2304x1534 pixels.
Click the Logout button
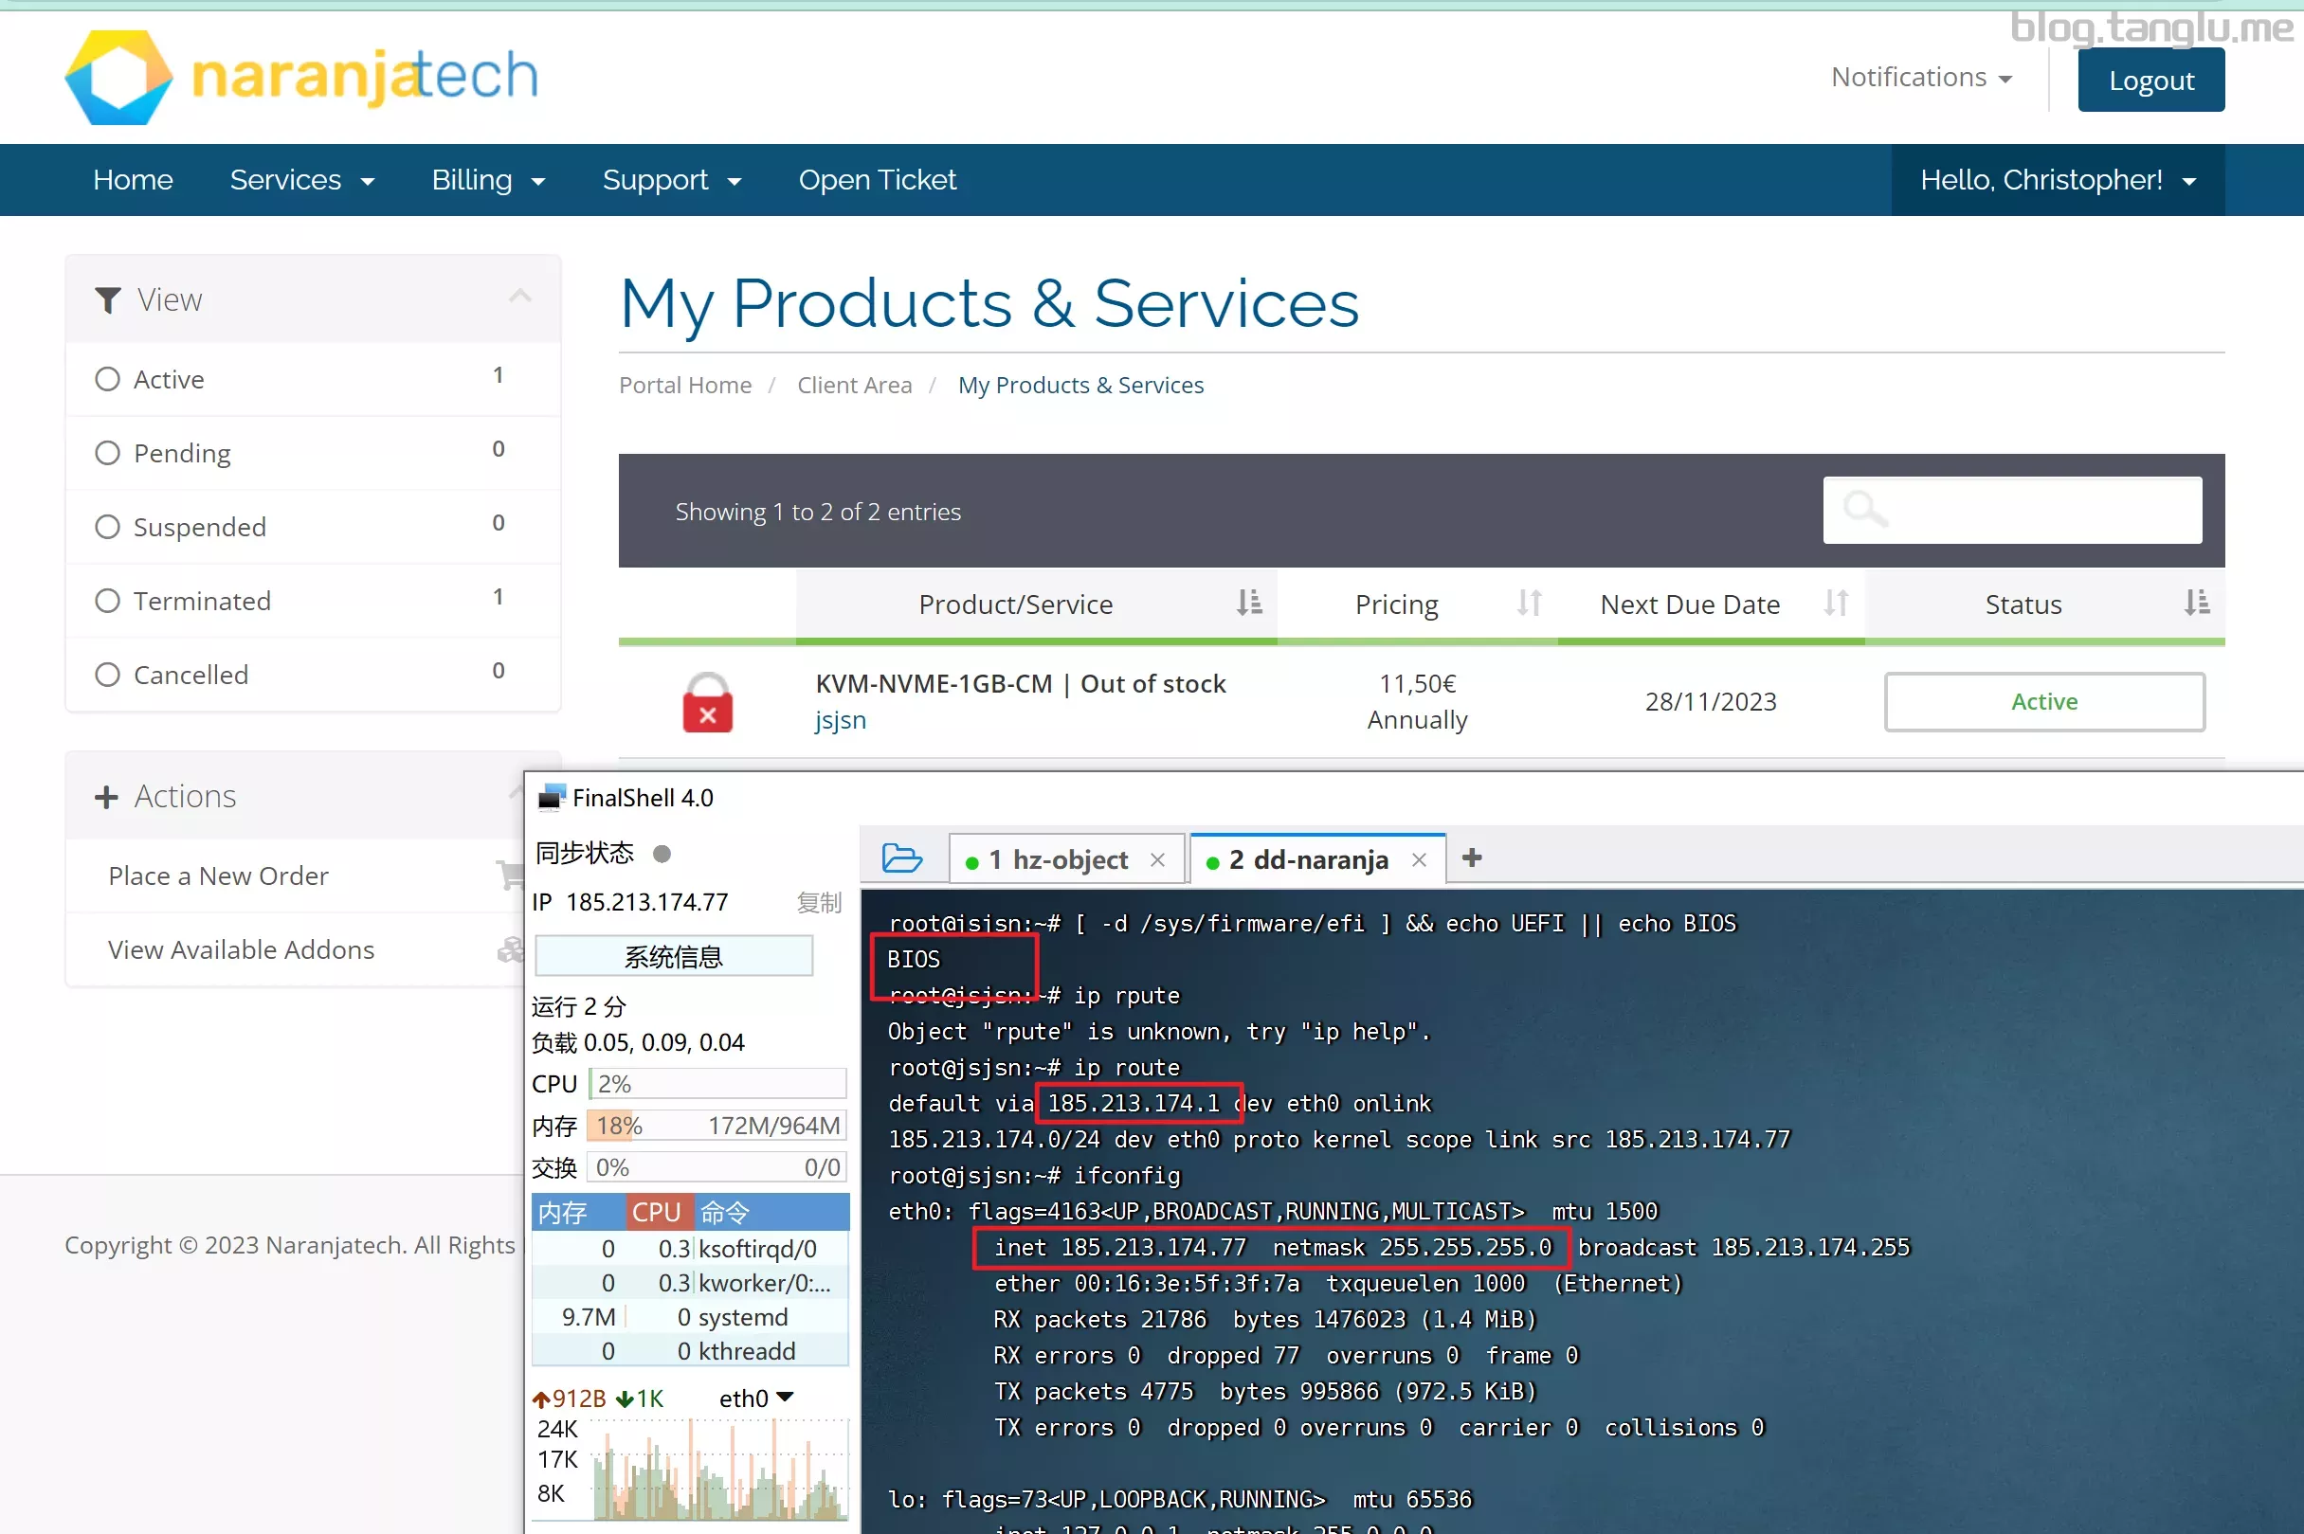pos(2150,81)
